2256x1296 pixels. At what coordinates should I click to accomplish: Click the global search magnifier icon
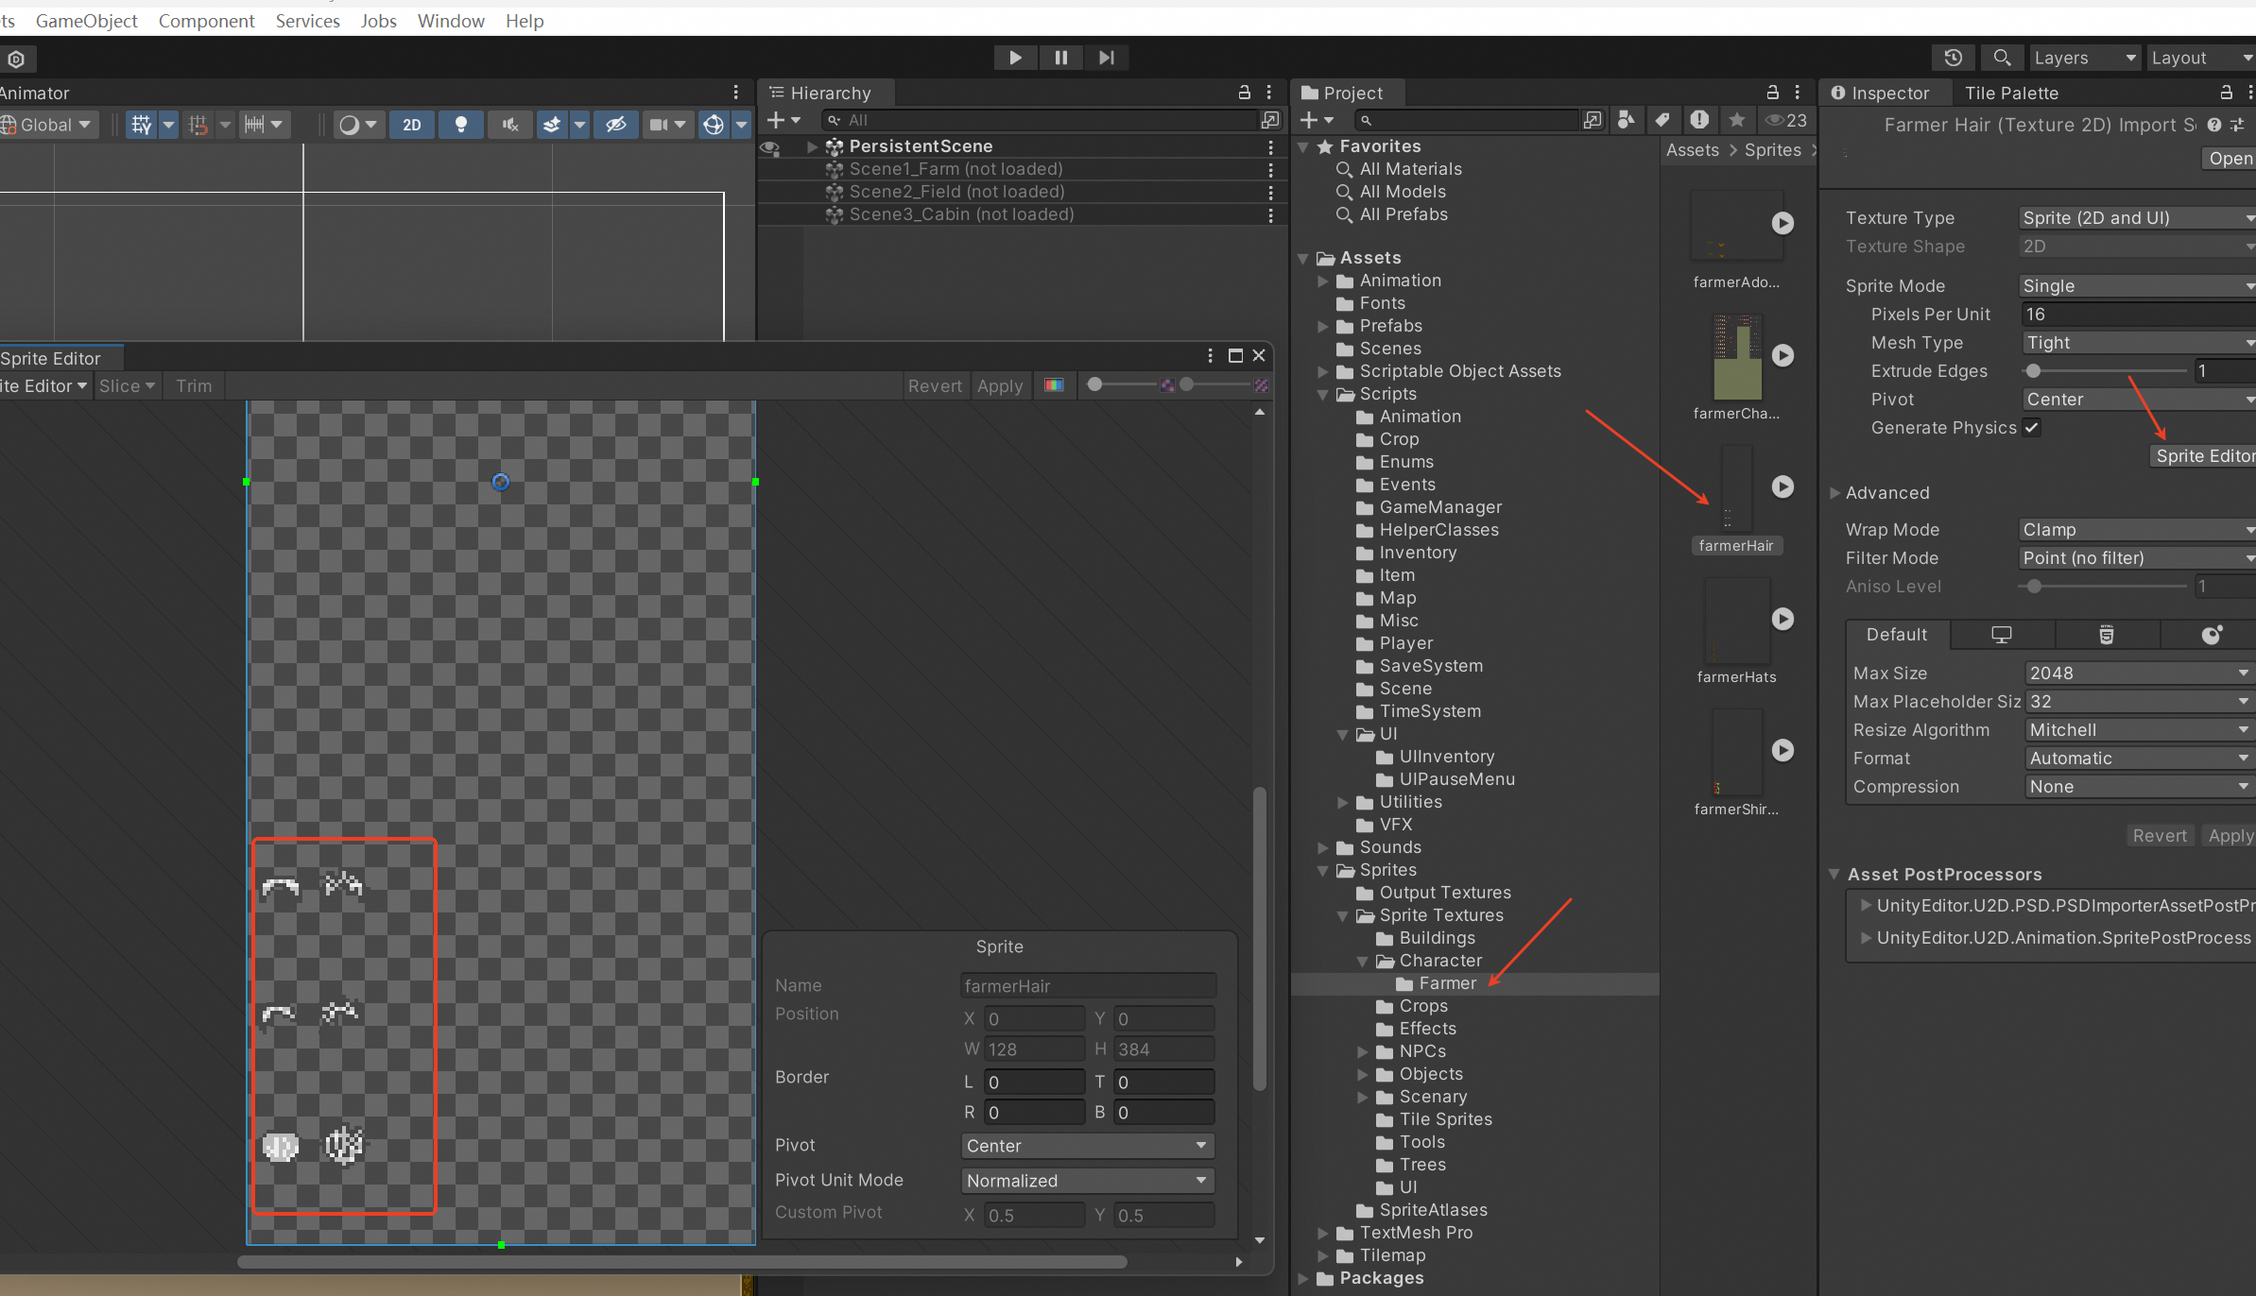tap(2001, 58)
